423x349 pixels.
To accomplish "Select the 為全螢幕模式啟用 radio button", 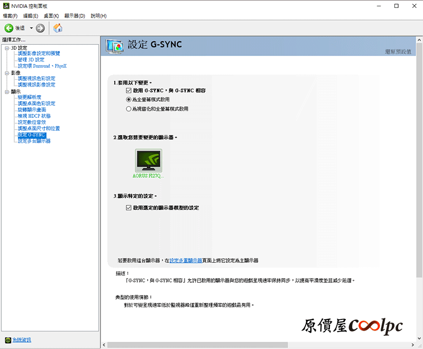I will (128, 99).
